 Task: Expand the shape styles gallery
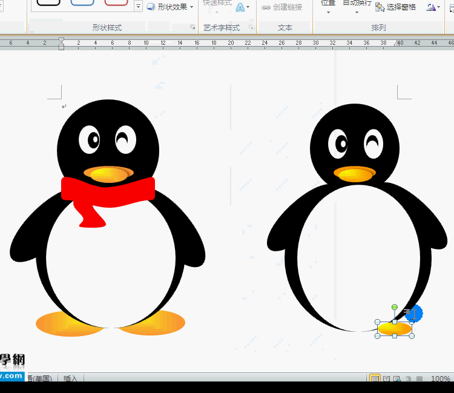pyautogui.click(x=139, y=6)
